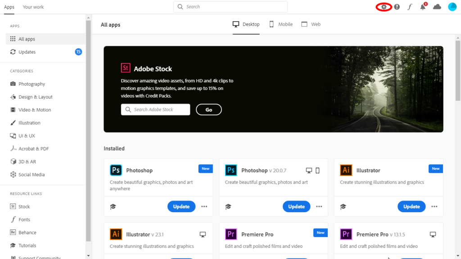Screen dimensions: 461x259
Task: Open the Acrobat & PDF category
Action: [29, 148]
